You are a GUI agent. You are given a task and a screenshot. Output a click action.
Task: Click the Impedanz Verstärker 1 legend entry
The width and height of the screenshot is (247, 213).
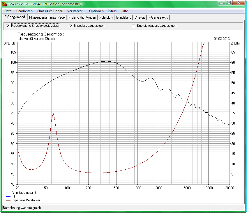(27, 200)
